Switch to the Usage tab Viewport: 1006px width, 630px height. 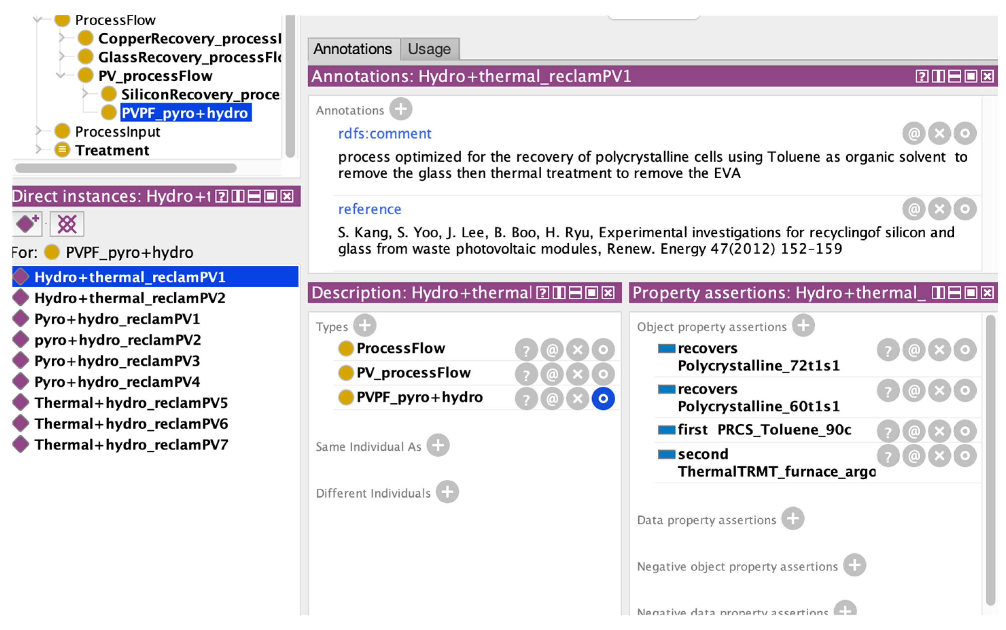tap(429, 49)
